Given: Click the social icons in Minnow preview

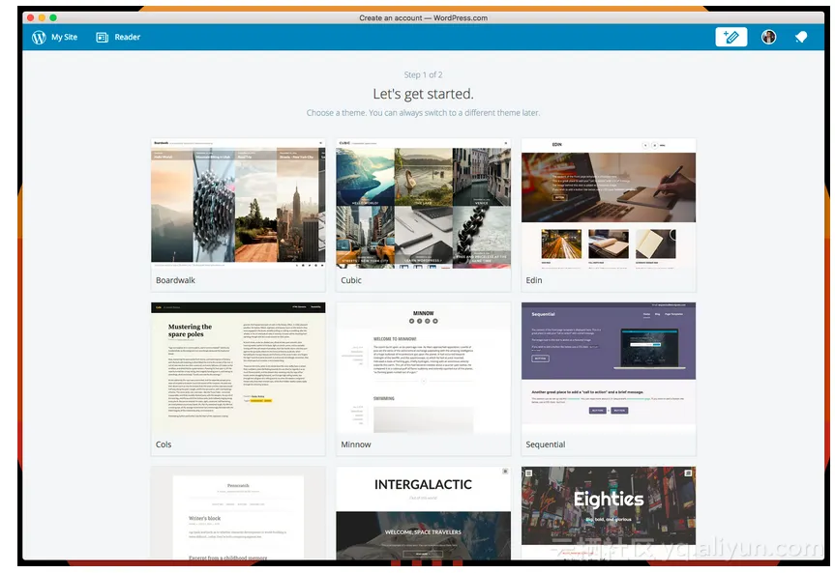Looking at the screenshot, I should coord(423,321).
